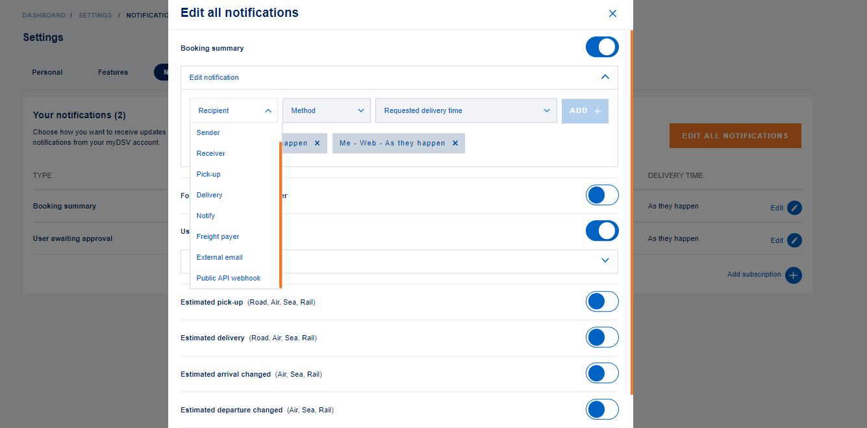Choose External email recipient option
This screenshot has width=867, height=428.
coord(220,257)
